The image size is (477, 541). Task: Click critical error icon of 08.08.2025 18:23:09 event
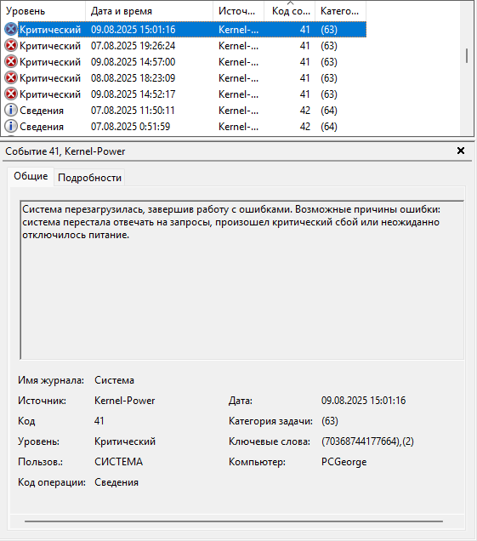[11, 78]
